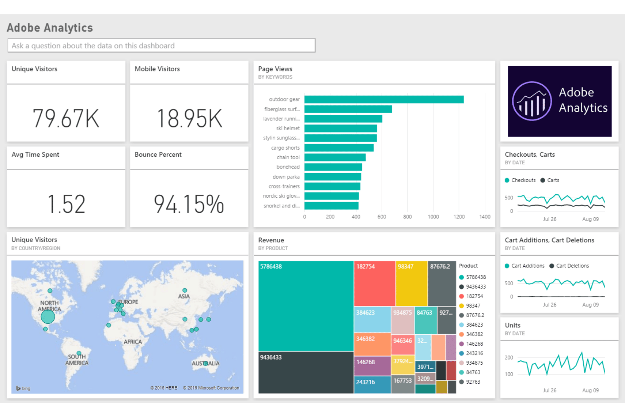Screen dimensions: 625x417
Task: Select the Checkouts legend marker
Action: (507, 180)
